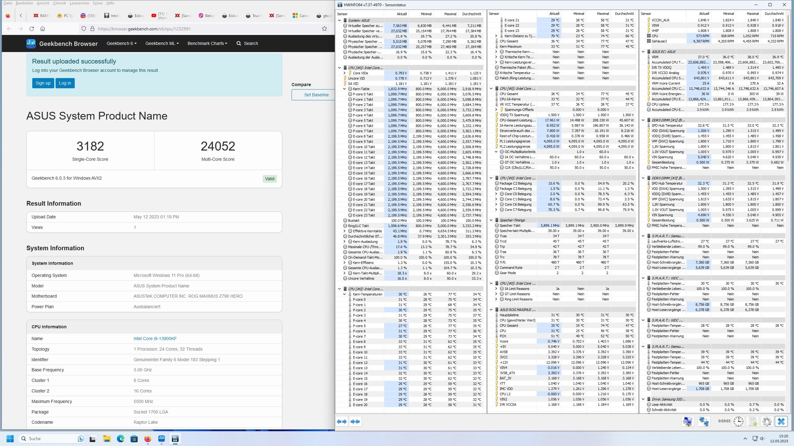
Task: Open the Extras menu in Firefox
Action: pyautogui.click(x=98, y=3)
